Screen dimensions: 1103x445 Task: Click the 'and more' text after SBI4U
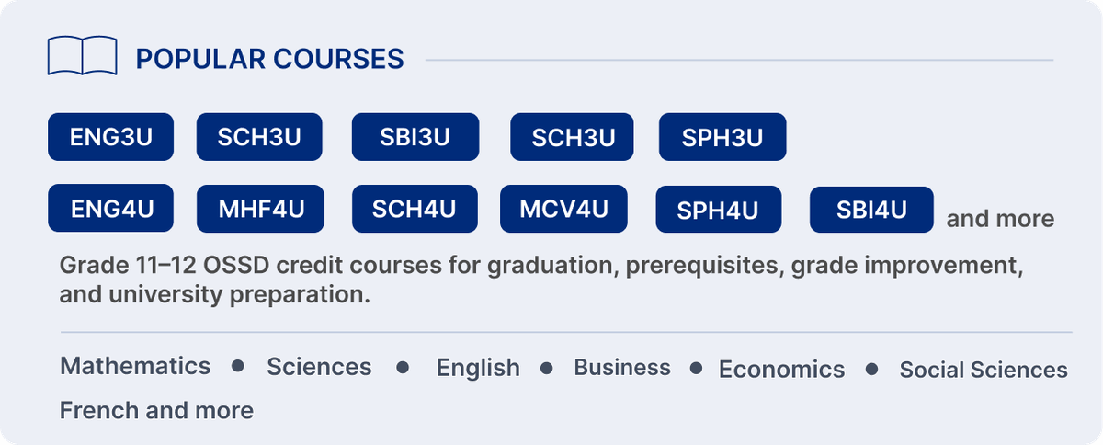tap(1000, 219)
